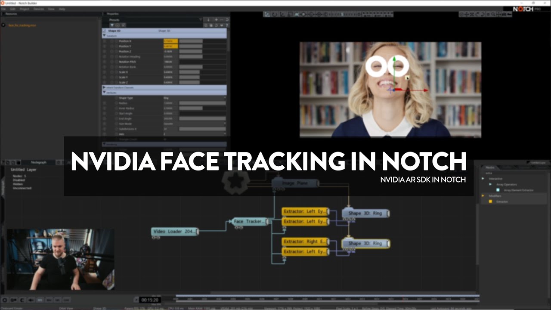551x310 pixels.
Task: Click the minus icon to remove a preset
Action: tap(222, 20)
